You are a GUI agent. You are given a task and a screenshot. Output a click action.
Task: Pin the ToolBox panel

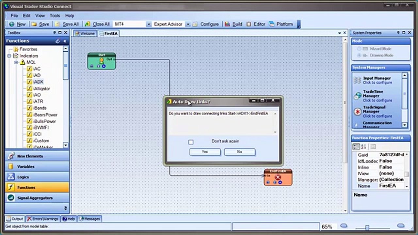55,33
